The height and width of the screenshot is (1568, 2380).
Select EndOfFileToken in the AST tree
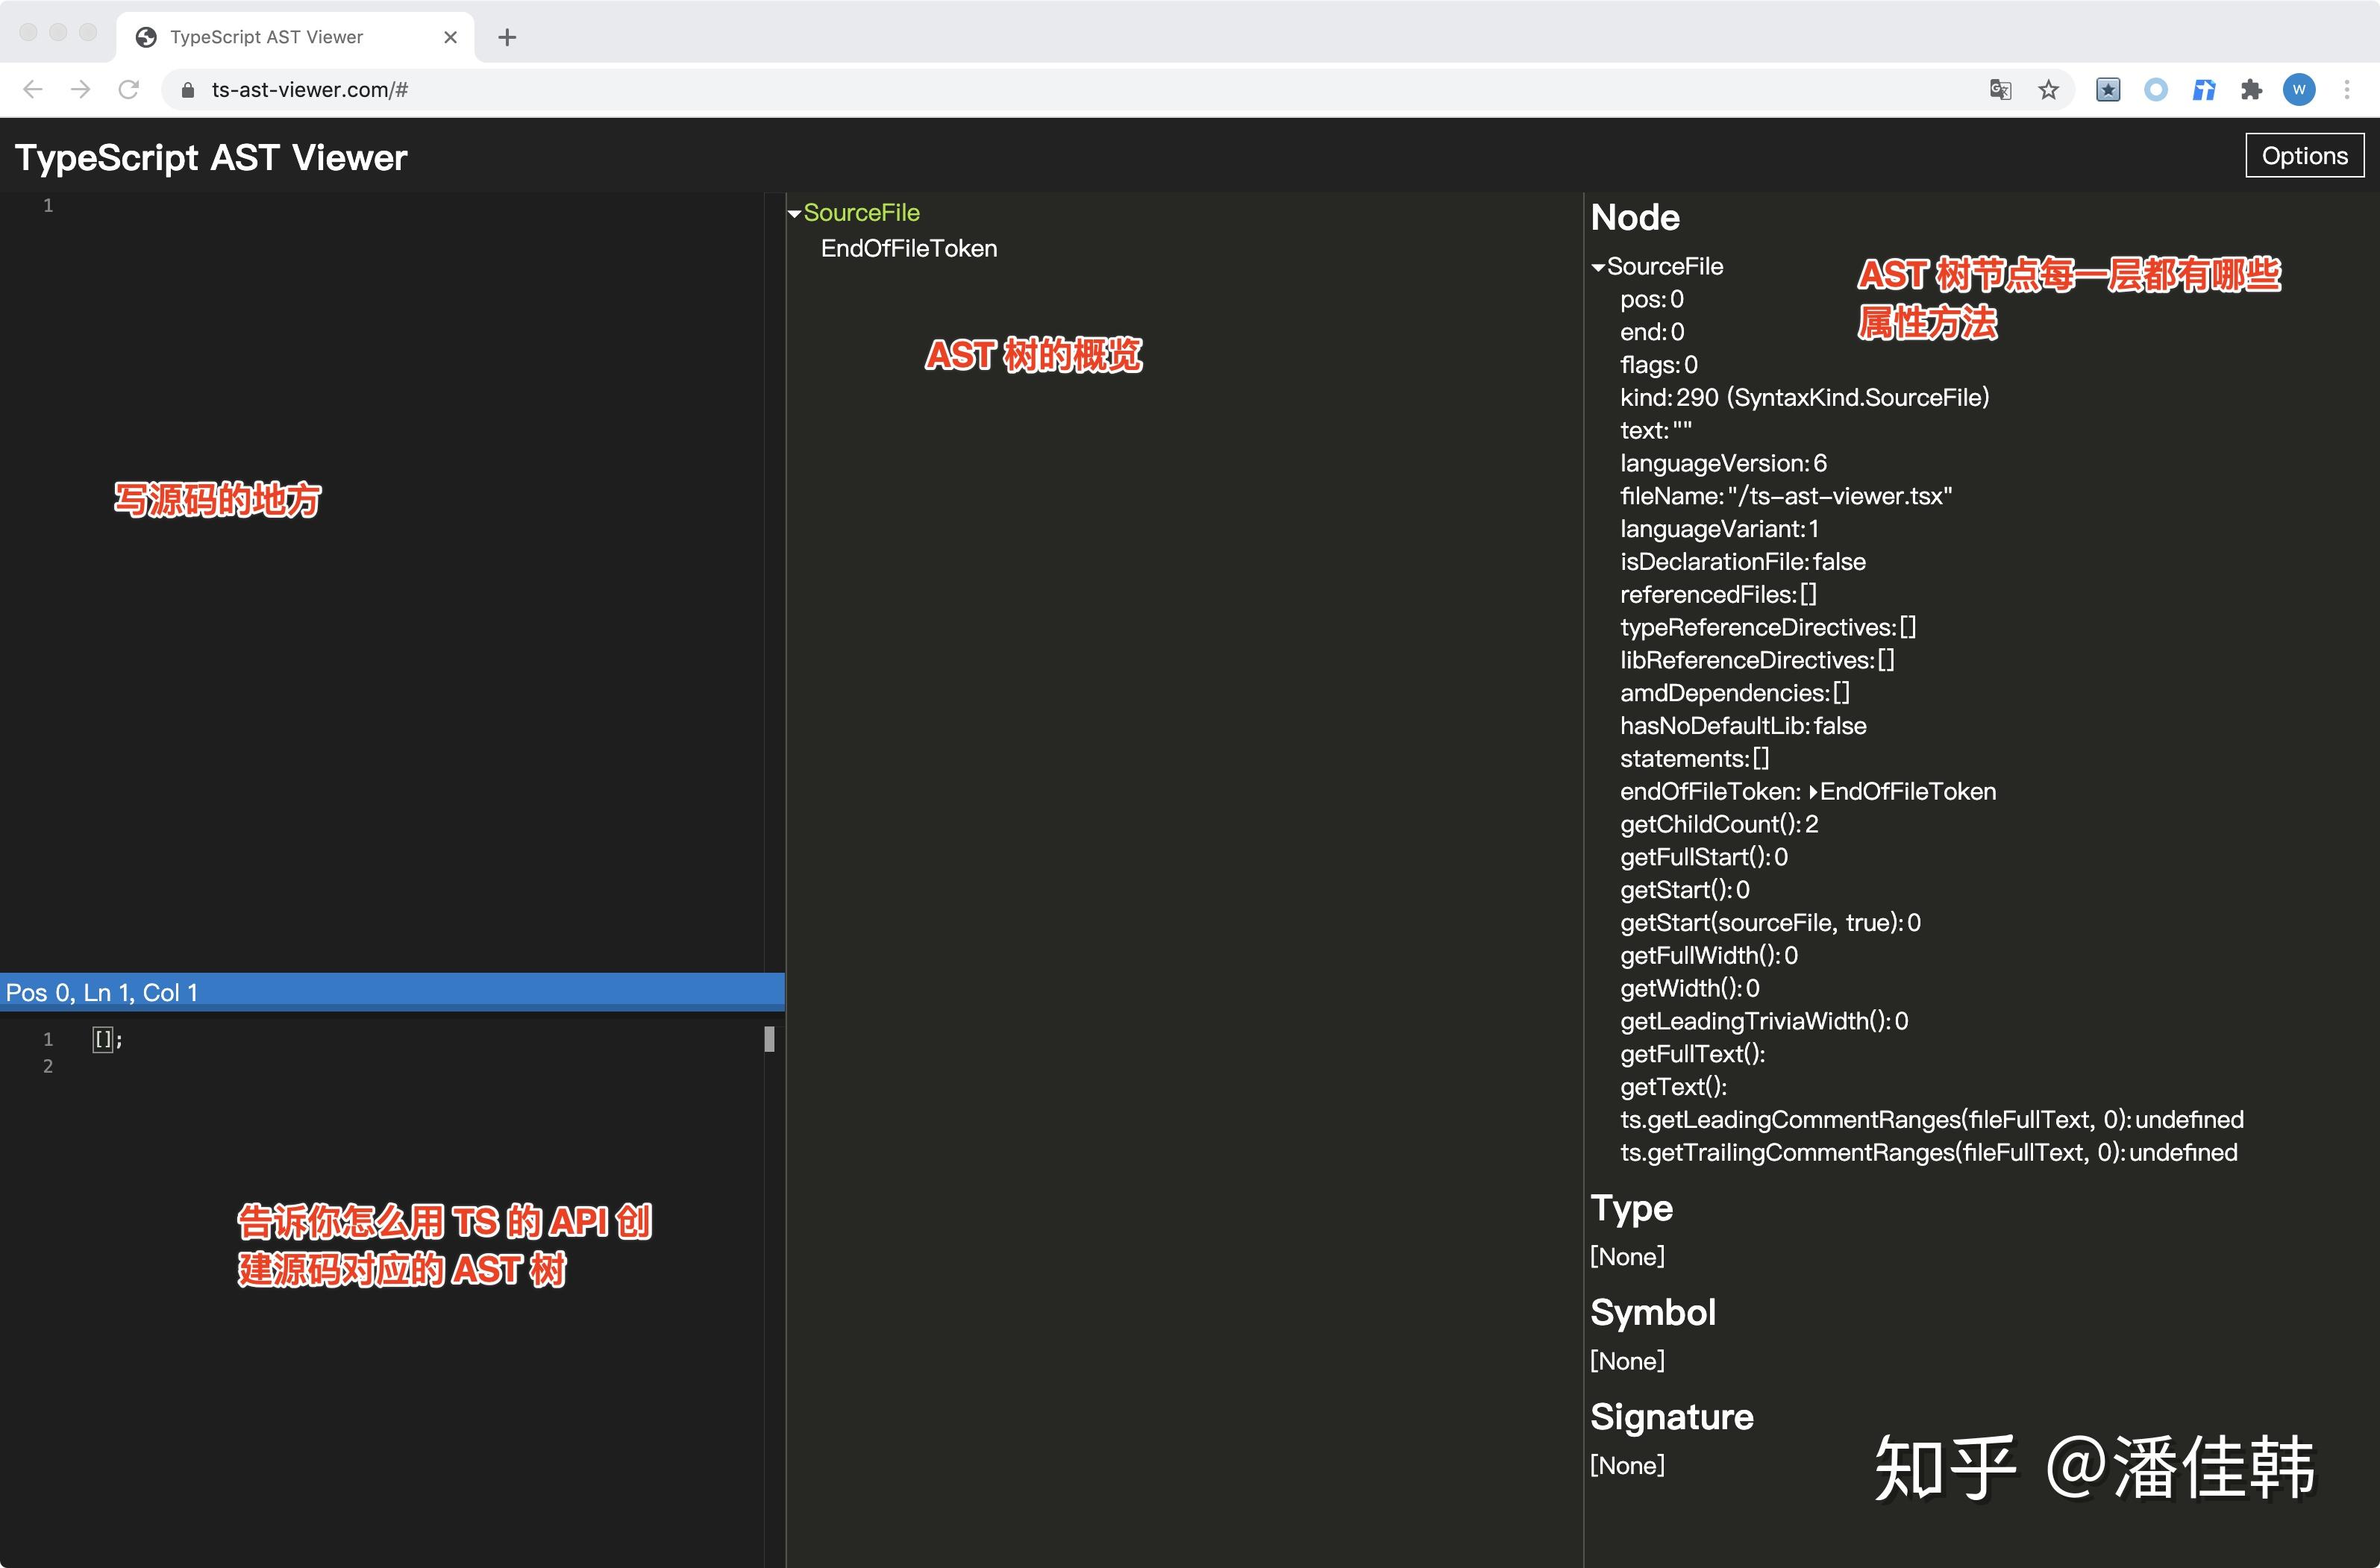pyautogui.click(x=908, y=249)
